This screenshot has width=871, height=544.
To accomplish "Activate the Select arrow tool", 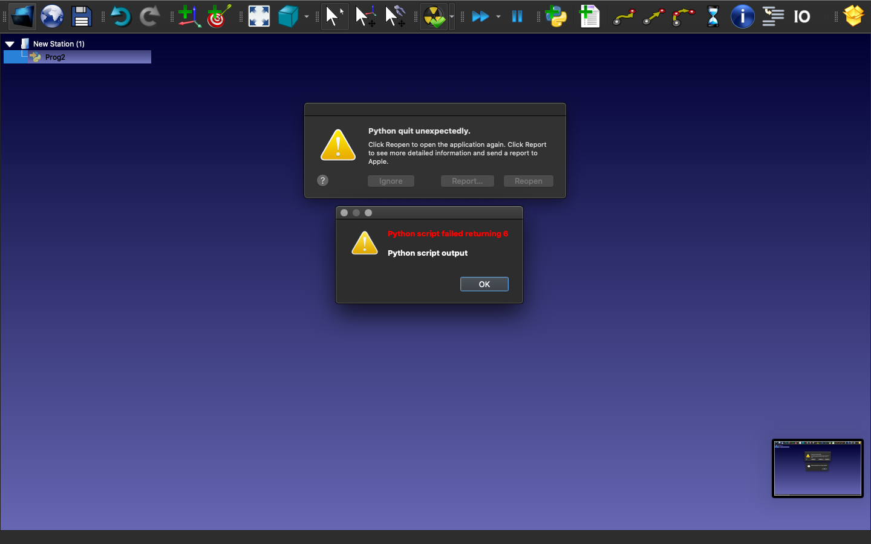I will pos(334,16).
